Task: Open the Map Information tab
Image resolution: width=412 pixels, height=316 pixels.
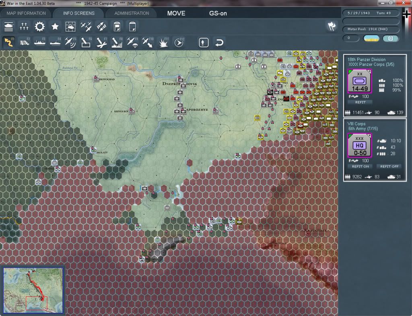Action: click(26, 13)
